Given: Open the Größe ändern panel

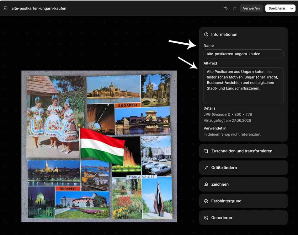Looking at the screenshot, I should tap(243, 168).
